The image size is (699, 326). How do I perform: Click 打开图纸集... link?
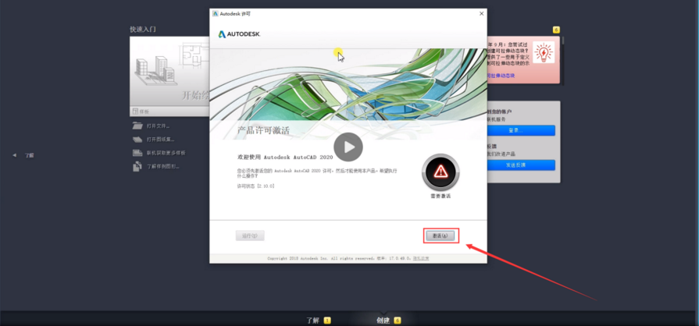click(161, 140)
